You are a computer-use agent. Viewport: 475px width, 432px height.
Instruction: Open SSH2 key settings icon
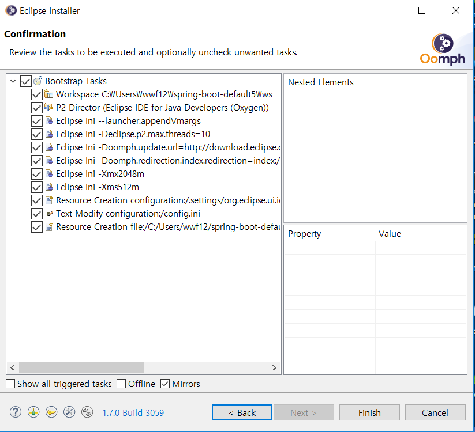51,412
